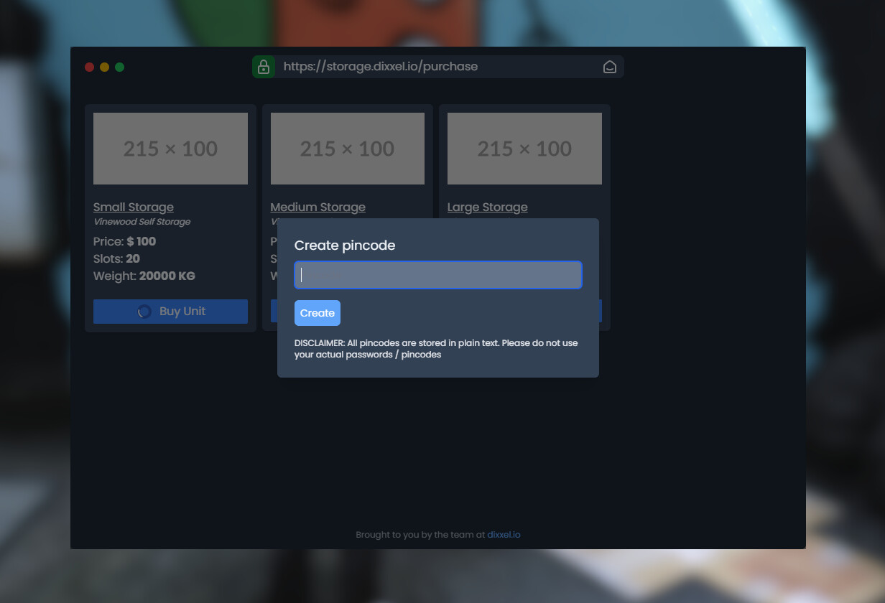This screenshot has height=603, width=885.
Task: Click 'Vinewood Self Storage' under Small Storage
Action: (x=142, y=222)
